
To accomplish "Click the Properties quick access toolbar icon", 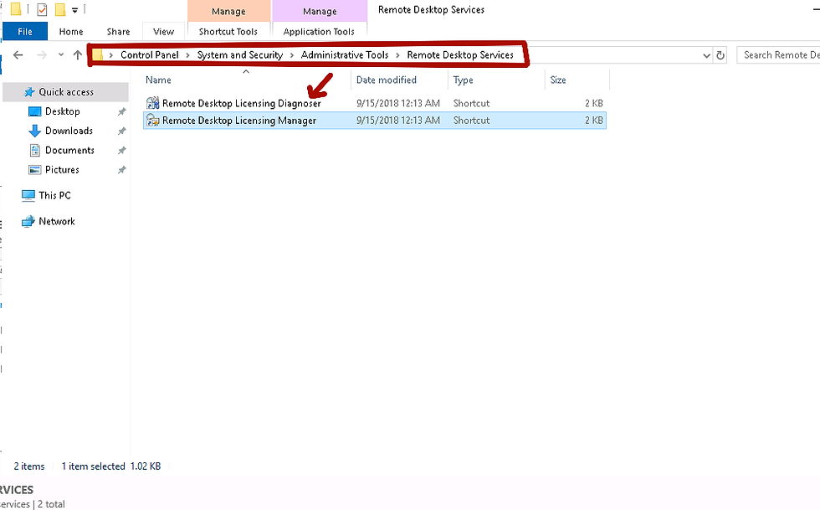I will (43, 9).
